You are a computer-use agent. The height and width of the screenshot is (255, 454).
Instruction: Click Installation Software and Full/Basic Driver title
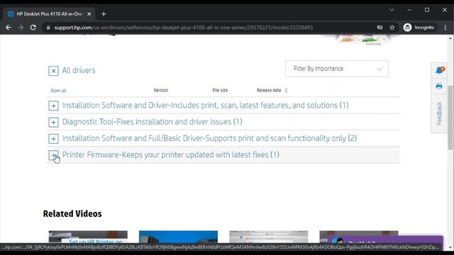209,138
